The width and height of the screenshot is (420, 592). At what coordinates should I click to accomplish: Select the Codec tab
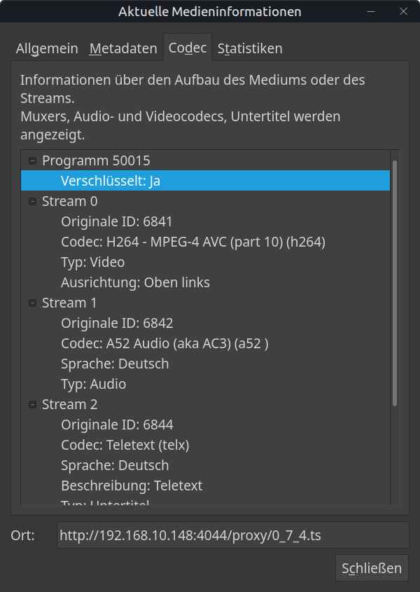tap(188, 48)
